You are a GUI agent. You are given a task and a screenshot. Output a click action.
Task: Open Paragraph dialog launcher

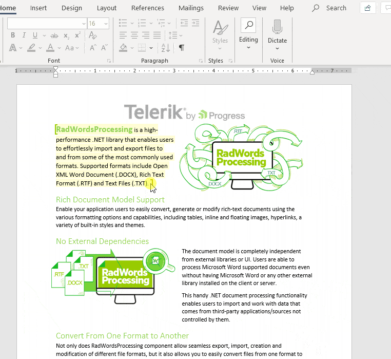[201, 61]
